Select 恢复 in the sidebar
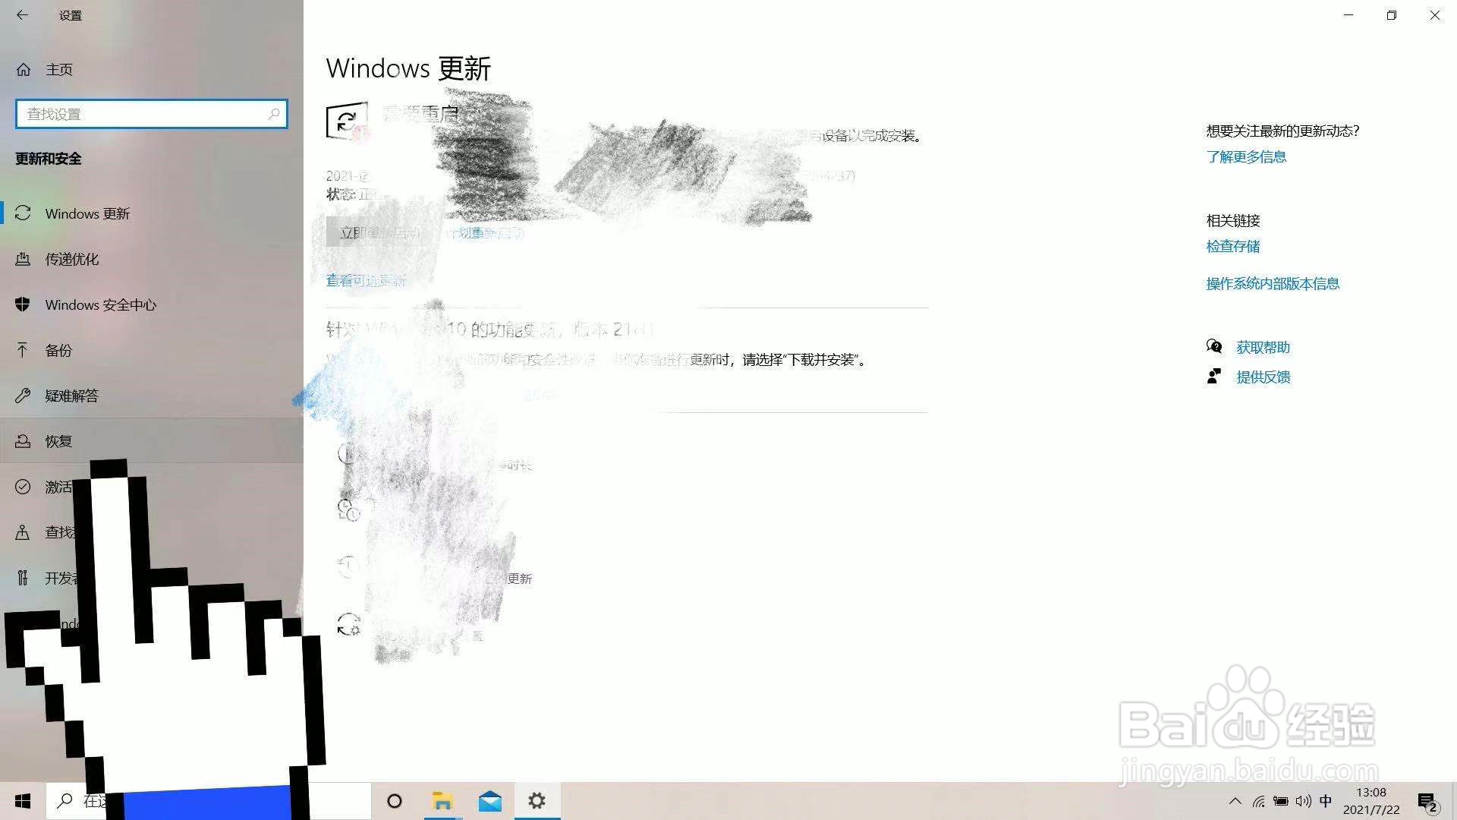The image size is (1457, 820). point(152,441)
